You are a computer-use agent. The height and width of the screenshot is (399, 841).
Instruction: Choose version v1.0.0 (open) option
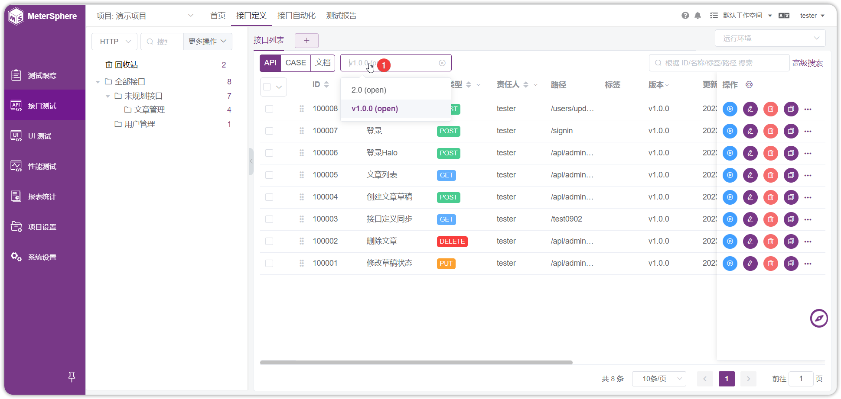395,109
